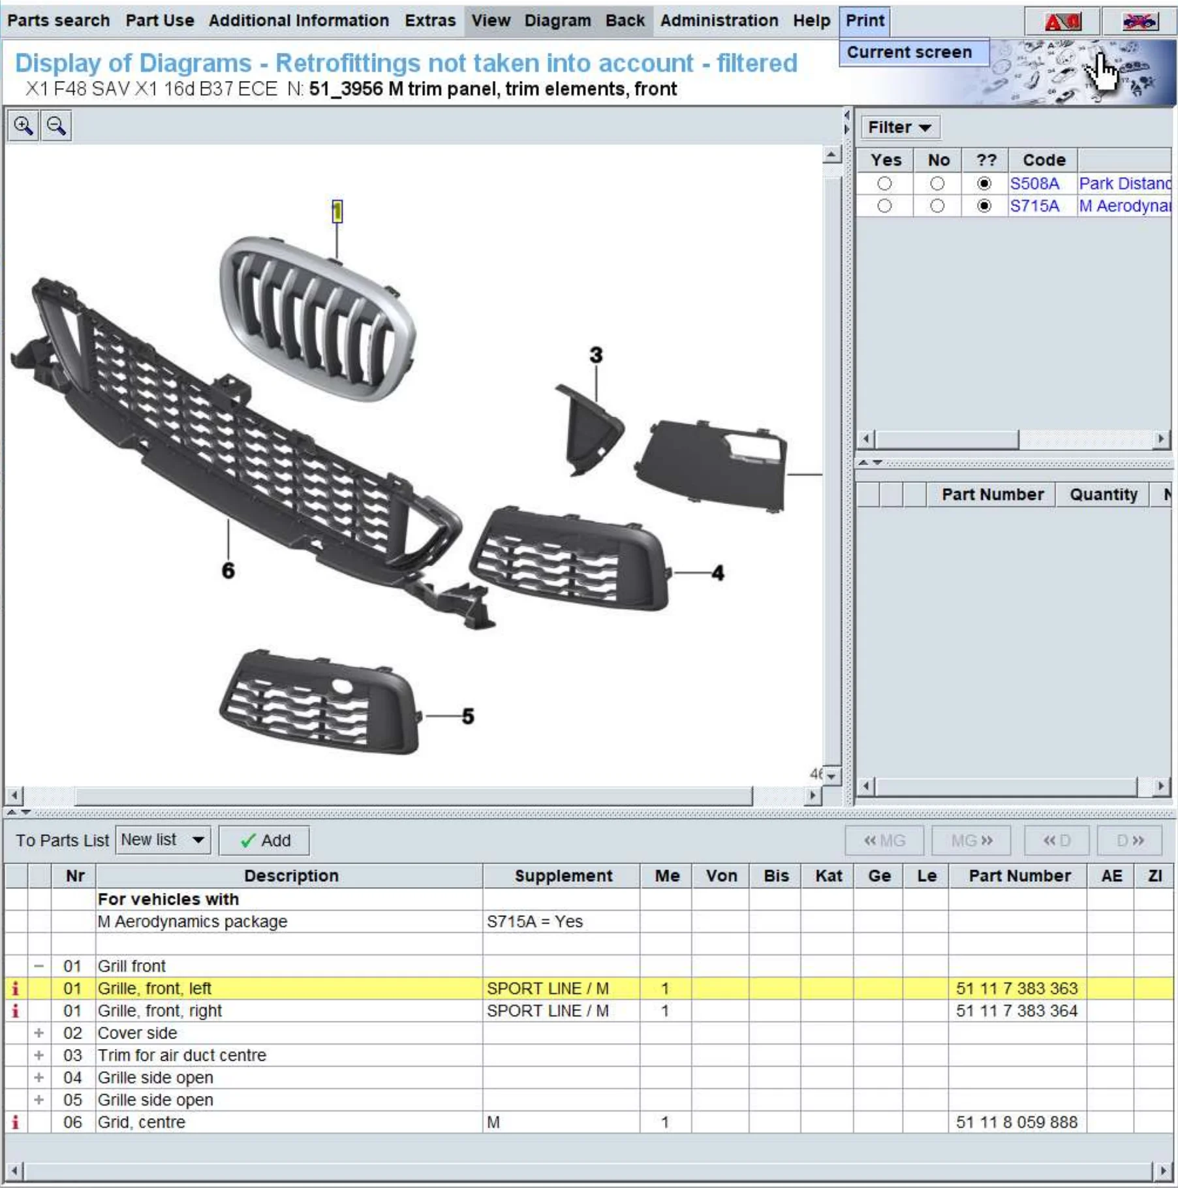Click callout number 1 in diagram

(x=337, y=211)
